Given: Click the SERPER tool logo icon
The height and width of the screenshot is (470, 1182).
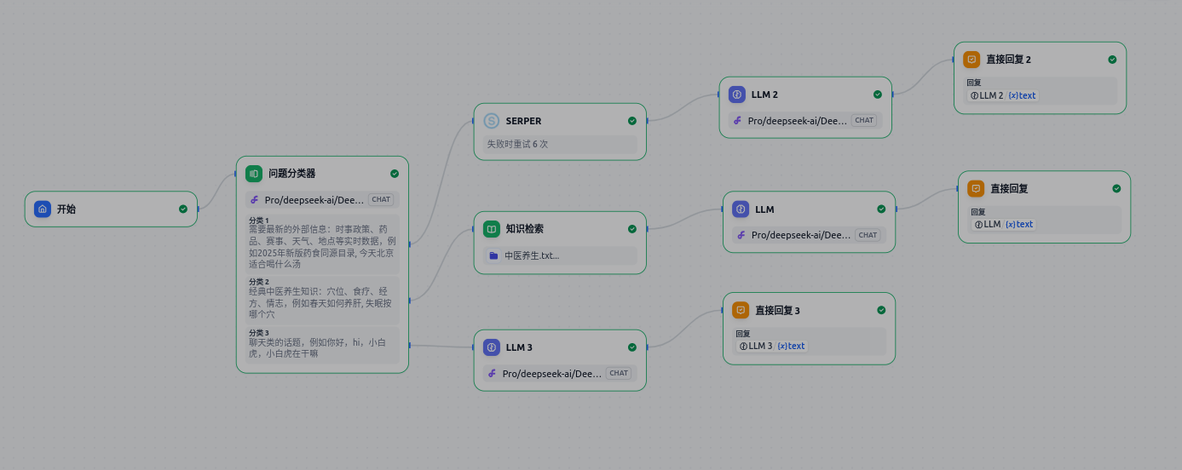Looking at the screenshot, I should [x=491, y=121].
